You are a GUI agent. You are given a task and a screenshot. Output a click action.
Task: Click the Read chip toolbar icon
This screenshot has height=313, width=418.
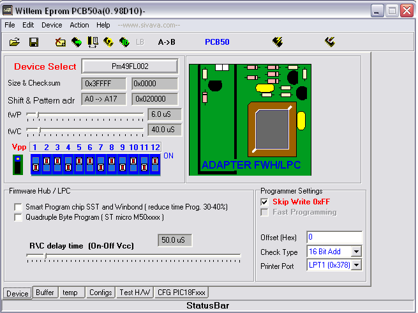click(x=77, y=42)
